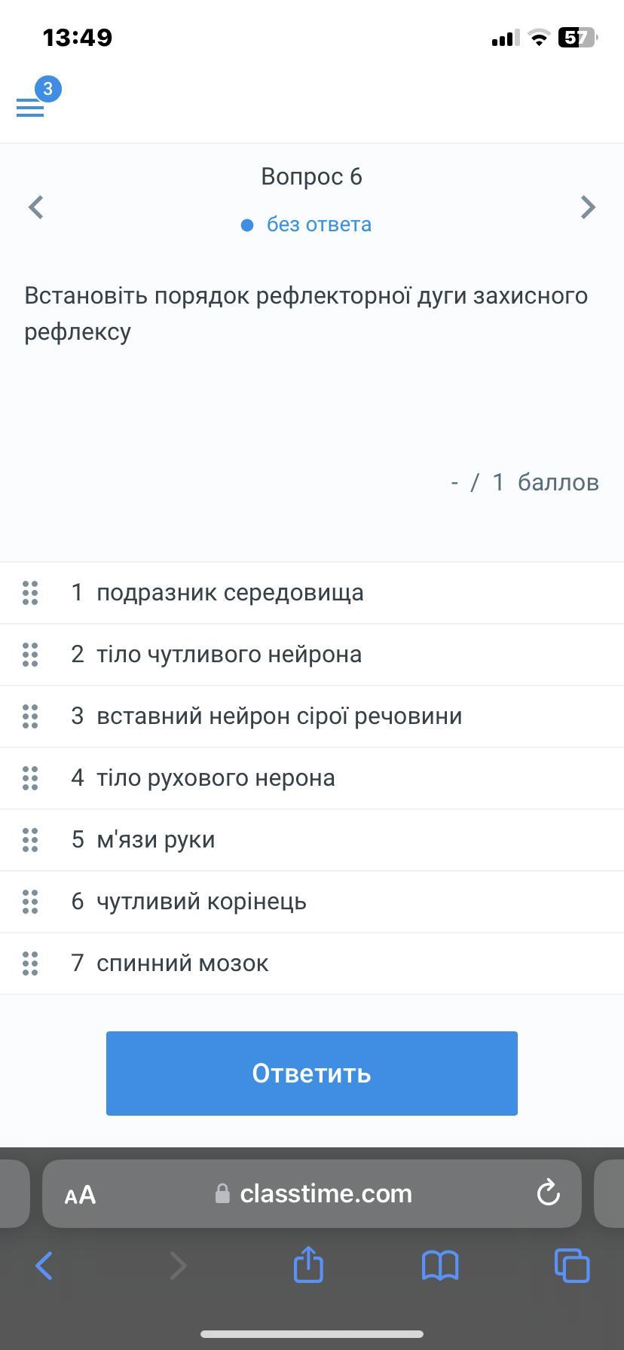Tap 'без ответа' status label
The height and width of the screenshot is (1350, 624).
pyautogui.click(x=319, y=224)
